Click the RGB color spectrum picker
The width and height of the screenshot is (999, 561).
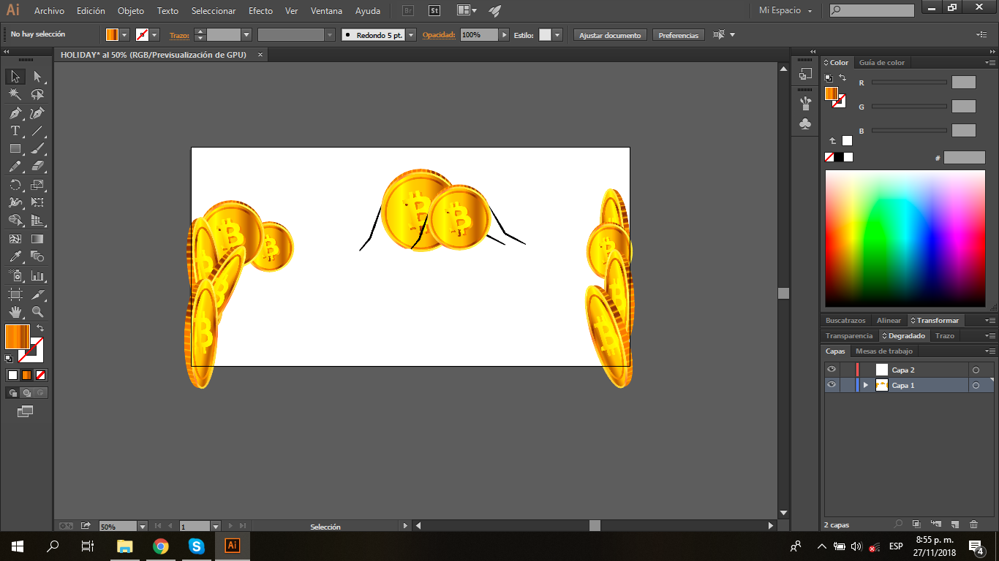[x=905, y=239]
